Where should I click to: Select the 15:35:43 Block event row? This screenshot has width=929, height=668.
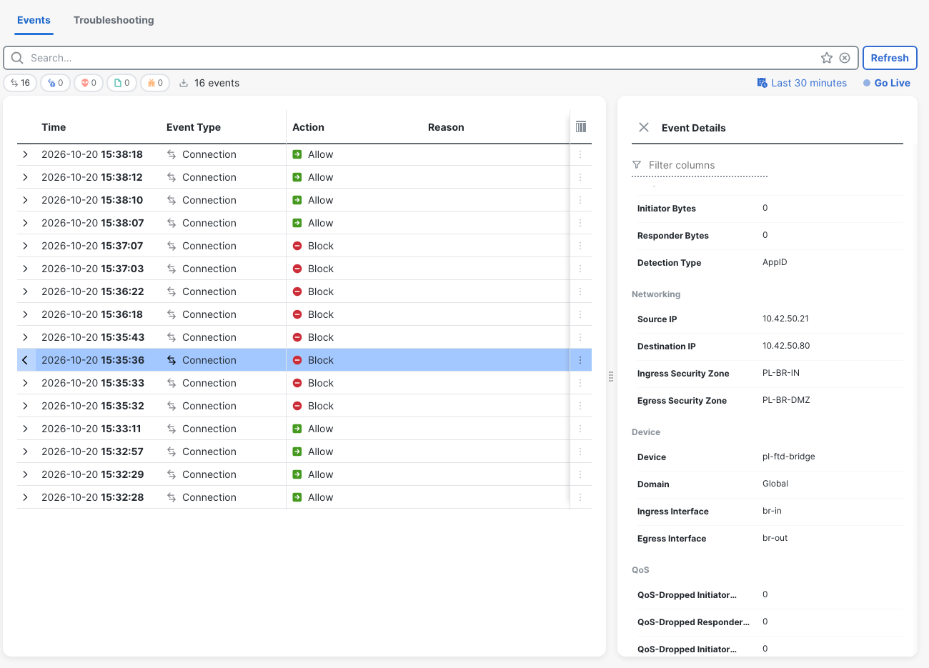click(x=304, y=337)
